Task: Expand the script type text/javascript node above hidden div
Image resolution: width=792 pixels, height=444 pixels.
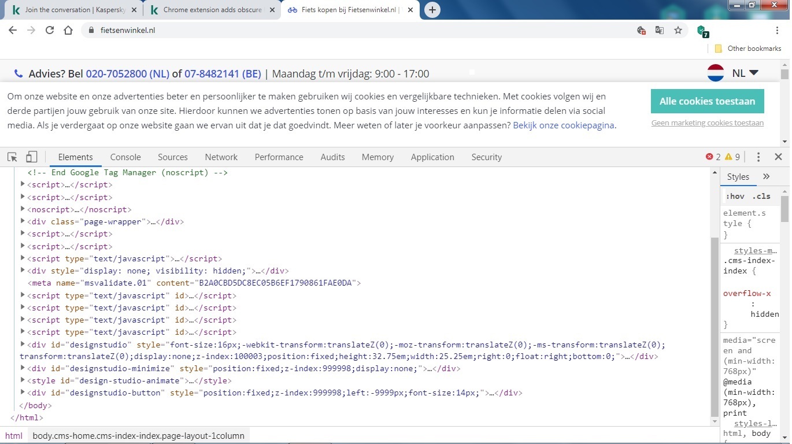Action: [x=23, y=258]
